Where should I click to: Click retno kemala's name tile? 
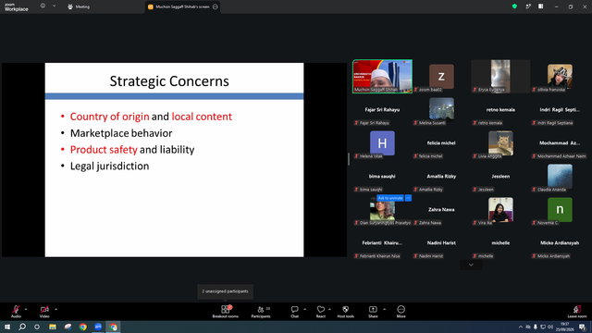tap(500, 110)
